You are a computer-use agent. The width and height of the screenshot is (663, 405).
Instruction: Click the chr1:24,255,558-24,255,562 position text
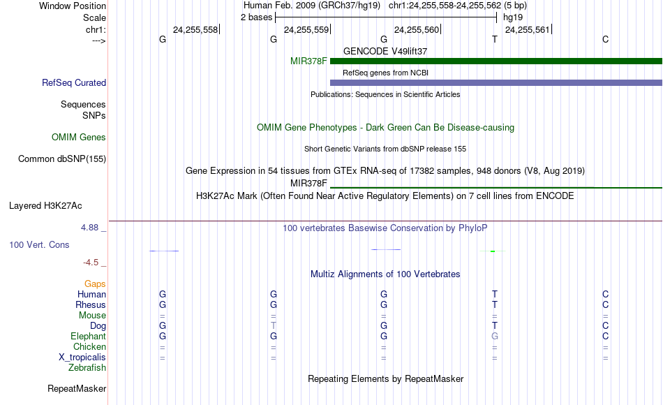tap(445, 6)
